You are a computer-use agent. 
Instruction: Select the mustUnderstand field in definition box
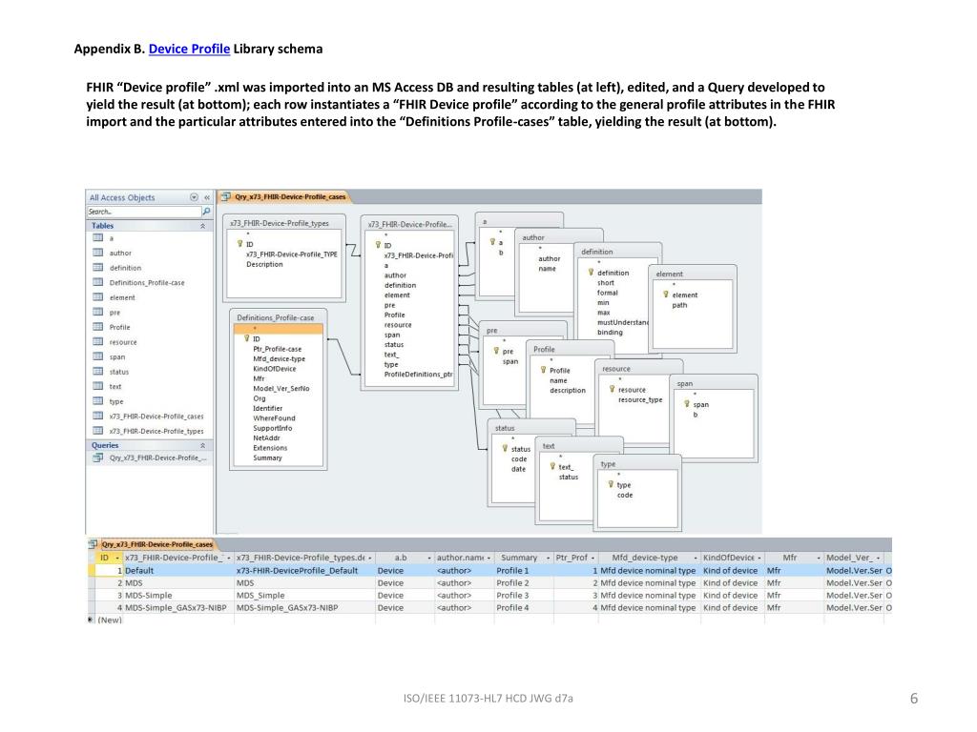coord(623,322)
